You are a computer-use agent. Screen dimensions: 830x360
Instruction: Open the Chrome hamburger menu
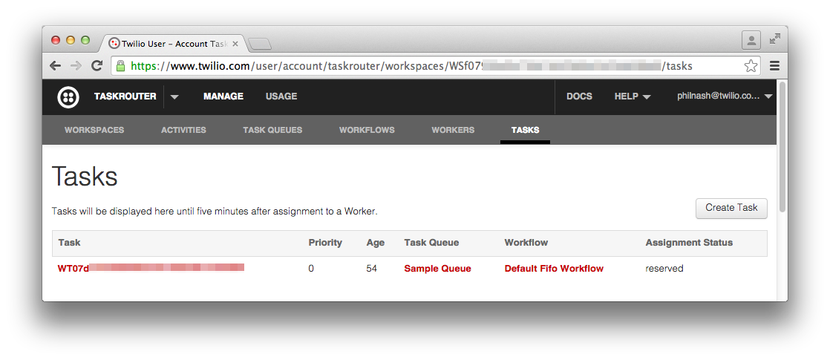point(774,65)
